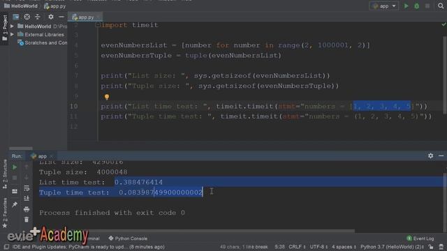Start the green Debug bug icon
Viewport: 447px width, 251px height.
click(x=417, y=6)
